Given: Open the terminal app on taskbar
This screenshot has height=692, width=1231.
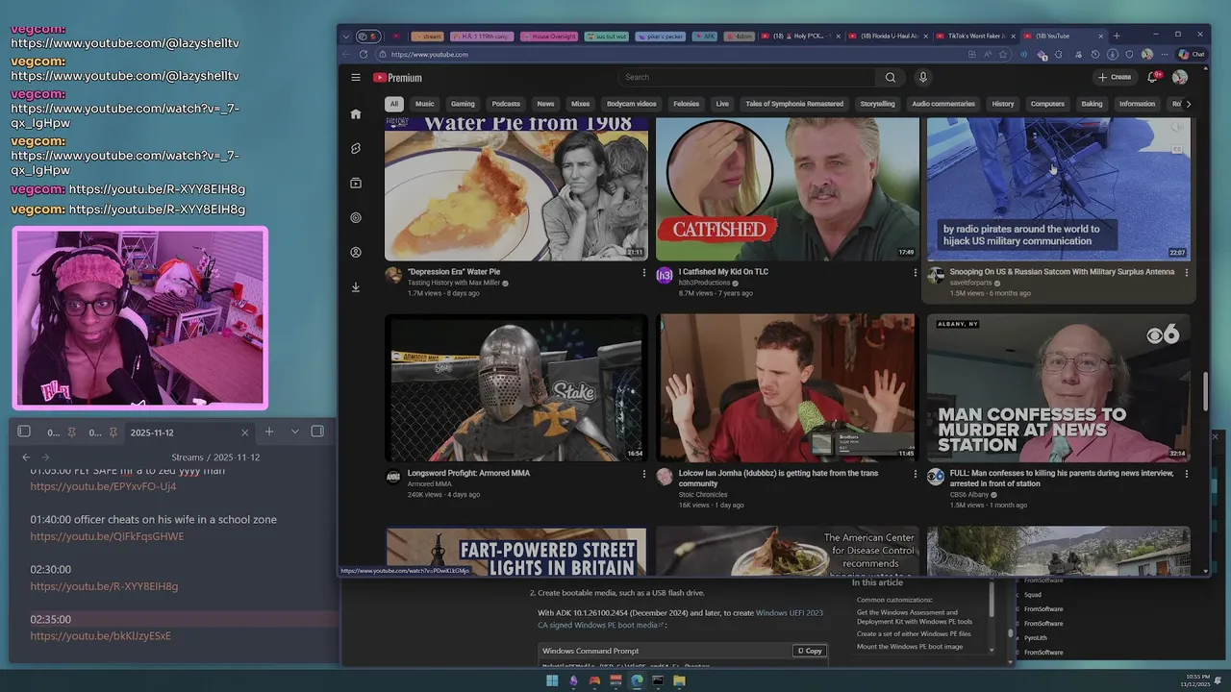Looking at the screenshot, I should coord(658,680).
